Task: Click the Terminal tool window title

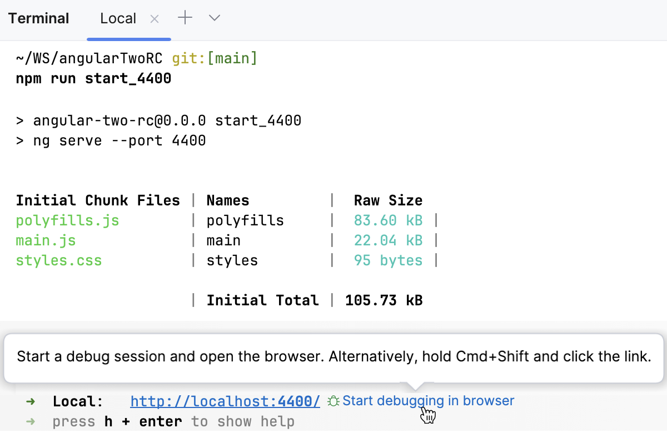Action: (38, 18)
